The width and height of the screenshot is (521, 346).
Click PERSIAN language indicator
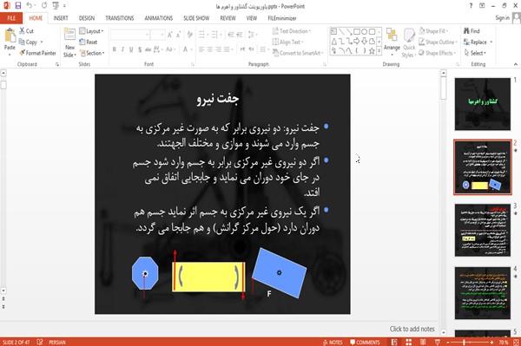tap(57, 342)
